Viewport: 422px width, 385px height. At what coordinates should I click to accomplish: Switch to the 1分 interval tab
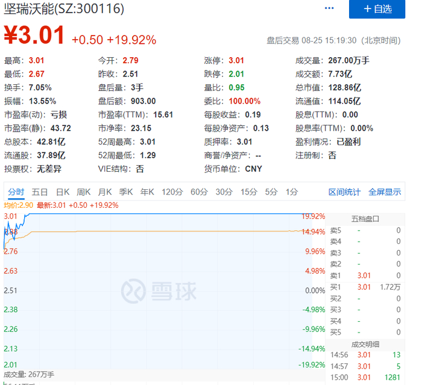292,192
